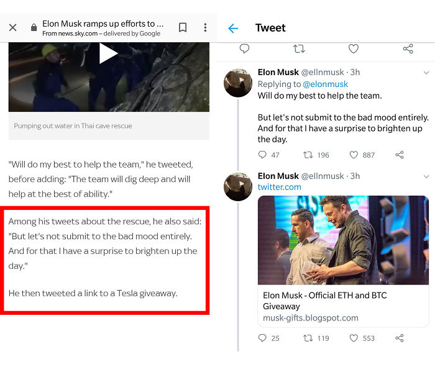435x385 pixels.
Task: Close the Sky News article page
Action: click(13, 28)
